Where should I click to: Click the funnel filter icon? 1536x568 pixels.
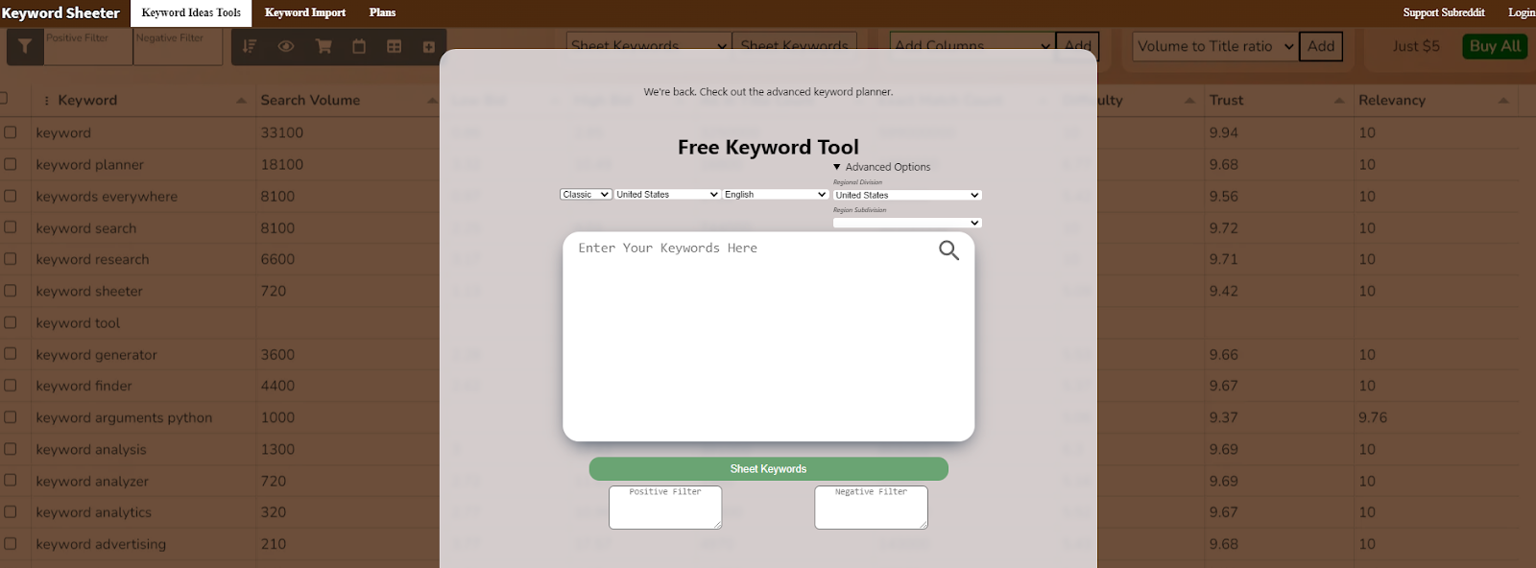coord(25,46)
